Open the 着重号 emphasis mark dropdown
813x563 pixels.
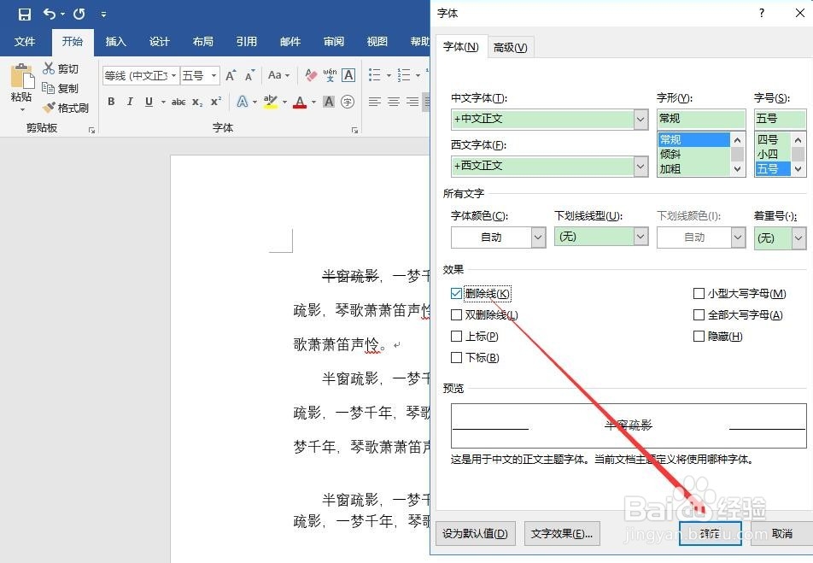(798, 237)
